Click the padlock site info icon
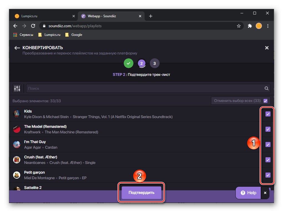The image size is (283, 212). (x=44, y=26)
